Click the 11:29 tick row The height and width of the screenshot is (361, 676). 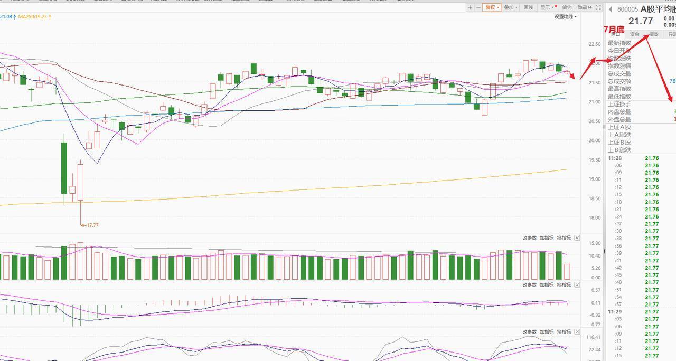coord(641,312)
